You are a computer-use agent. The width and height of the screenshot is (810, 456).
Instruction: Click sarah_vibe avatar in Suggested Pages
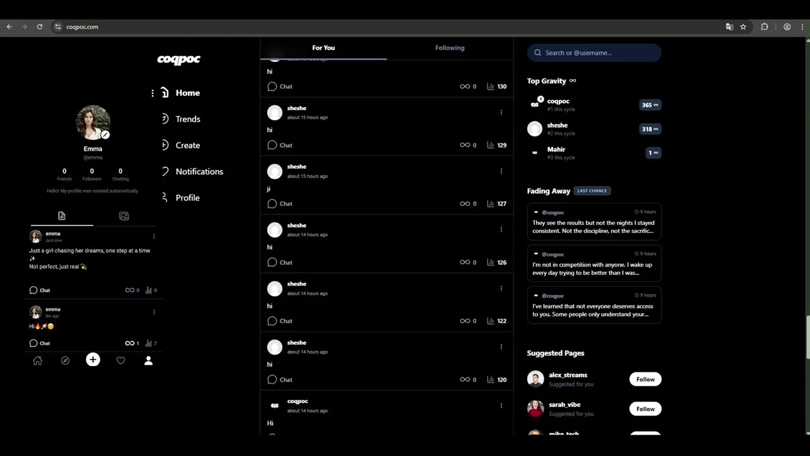535,408
